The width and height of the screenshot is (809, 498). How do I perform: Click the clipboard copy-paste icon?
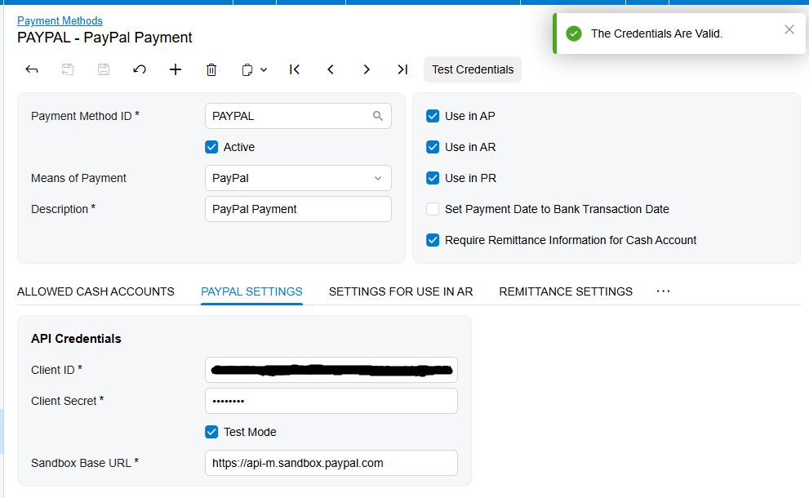pyautogui.click(x=247, y=69)
